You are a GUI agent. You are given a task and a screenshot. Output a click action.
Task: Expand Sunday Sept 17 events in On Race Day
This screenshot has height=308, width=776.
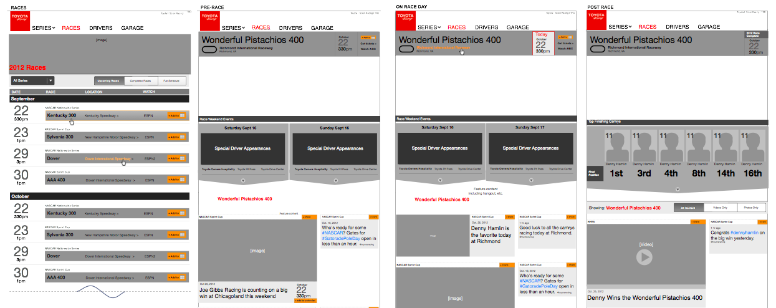pos(532,180)
